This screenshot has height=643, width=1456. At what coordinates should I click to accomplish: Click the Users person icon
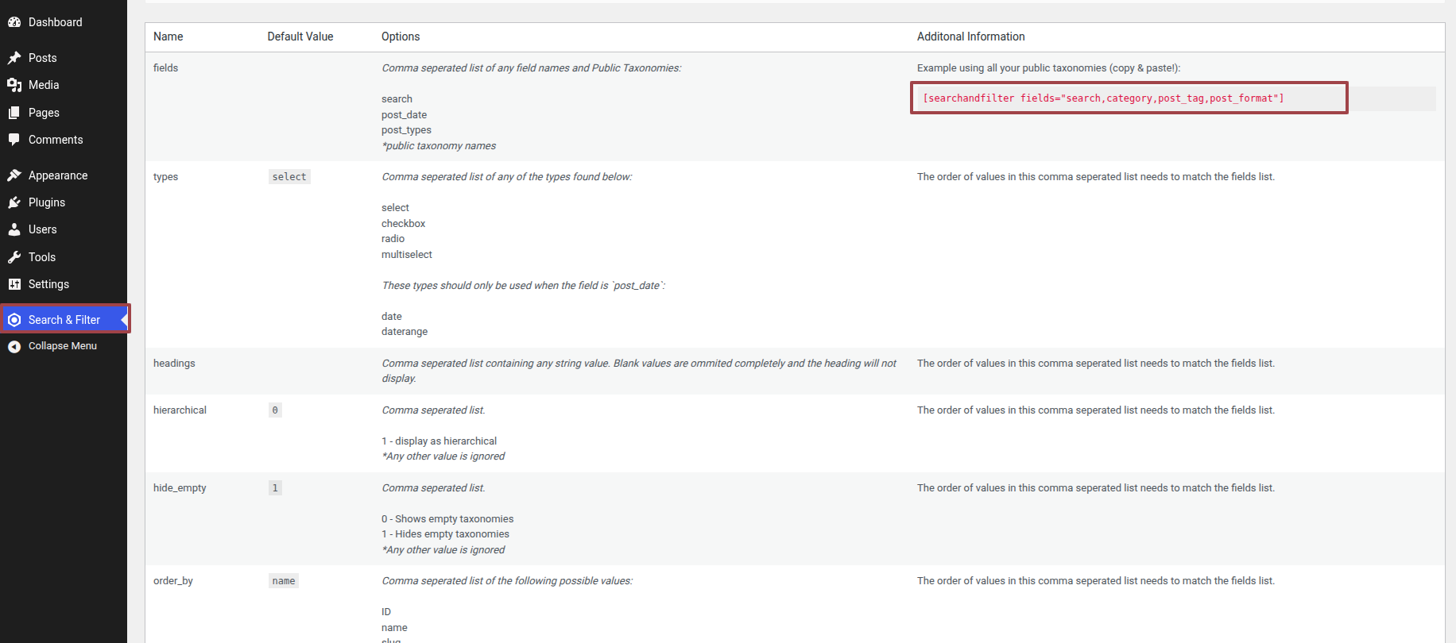14,229
